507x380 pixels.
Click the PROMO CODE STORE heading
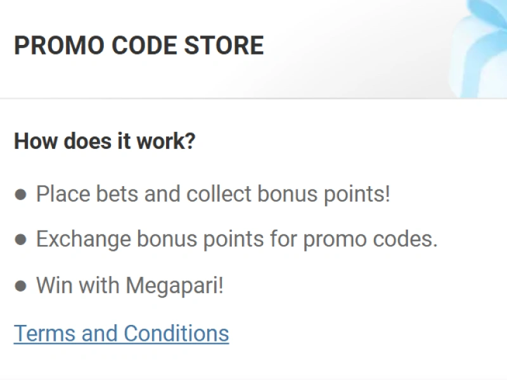139,45
